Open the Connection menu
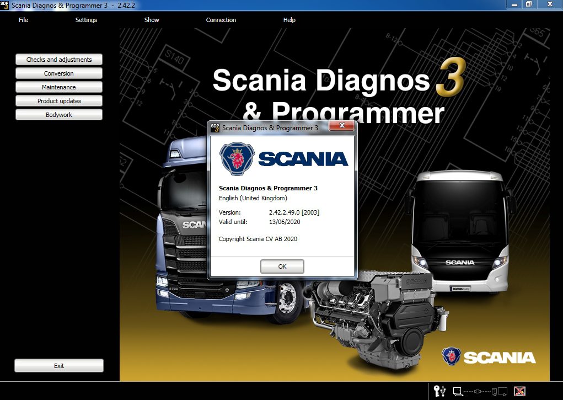Screen dimensions: 563x400 (221, 20)
